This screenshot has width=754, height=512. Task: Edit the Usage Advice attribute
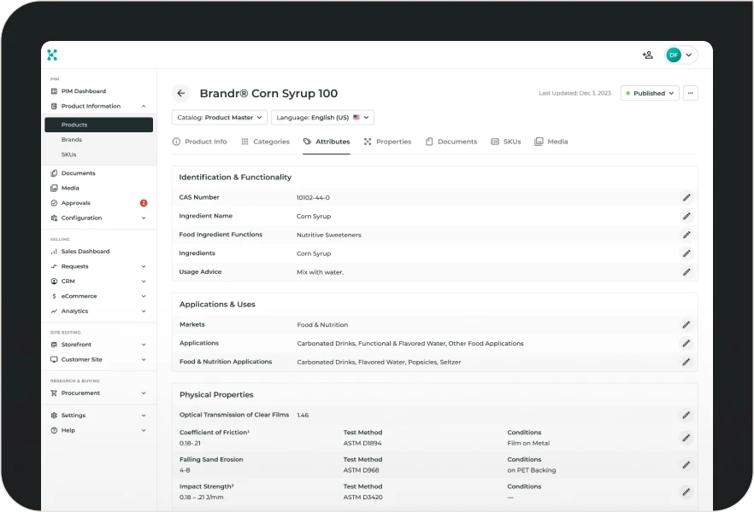(686, 272)
